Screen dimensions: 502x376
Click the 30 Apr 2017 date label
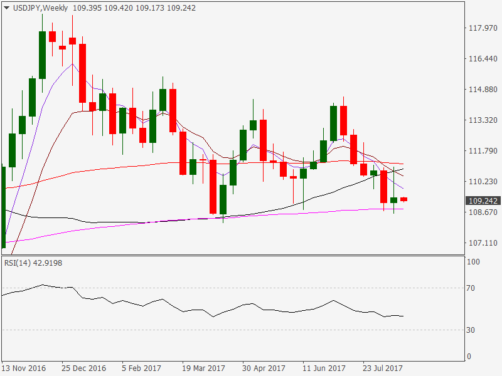pyautogui.click(x=264, y=368)
